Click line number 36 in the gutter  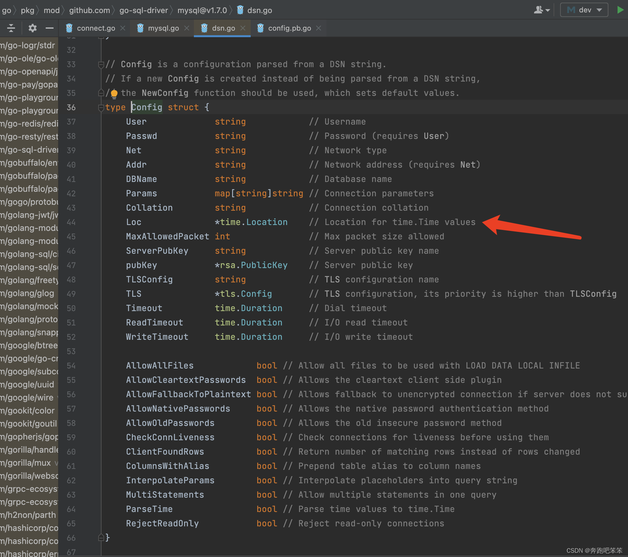[71, 108]
